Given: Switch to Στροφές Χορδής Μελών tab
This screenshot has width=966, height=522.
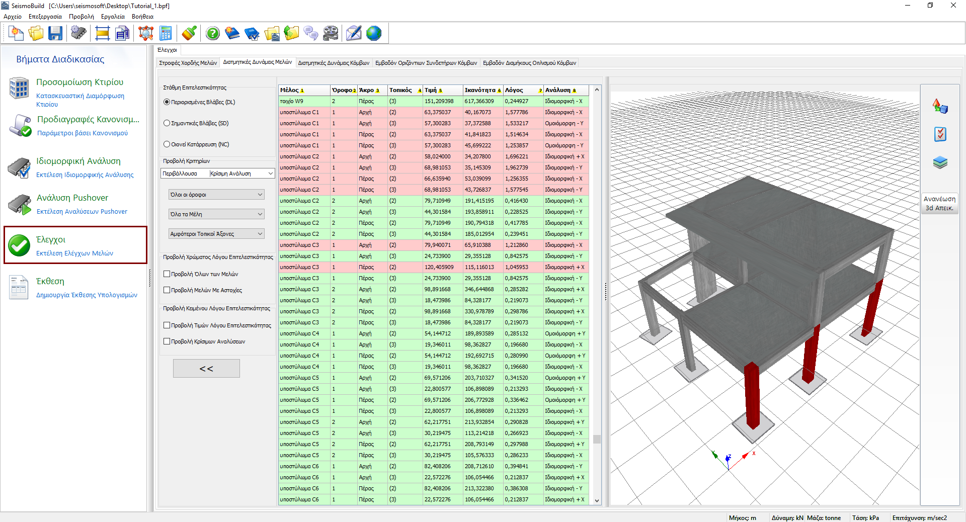Looking at the screenshot, I should [188, 63].
